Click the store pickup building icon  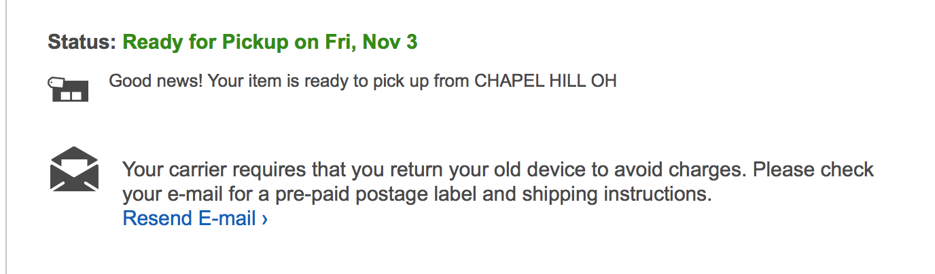(x=69, y=89)
